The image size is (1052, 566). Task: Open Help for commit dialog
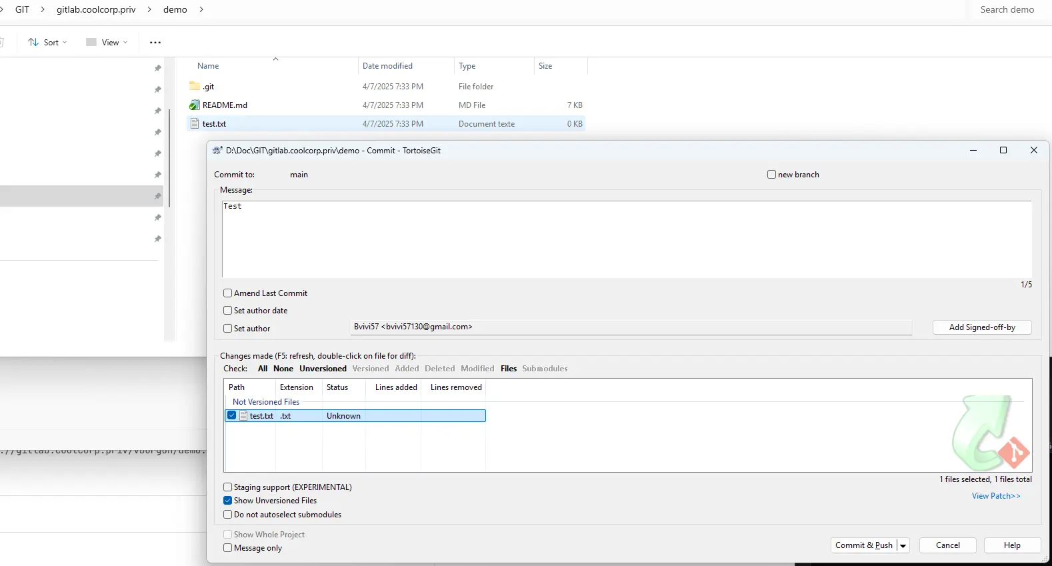coord(1012,545)
